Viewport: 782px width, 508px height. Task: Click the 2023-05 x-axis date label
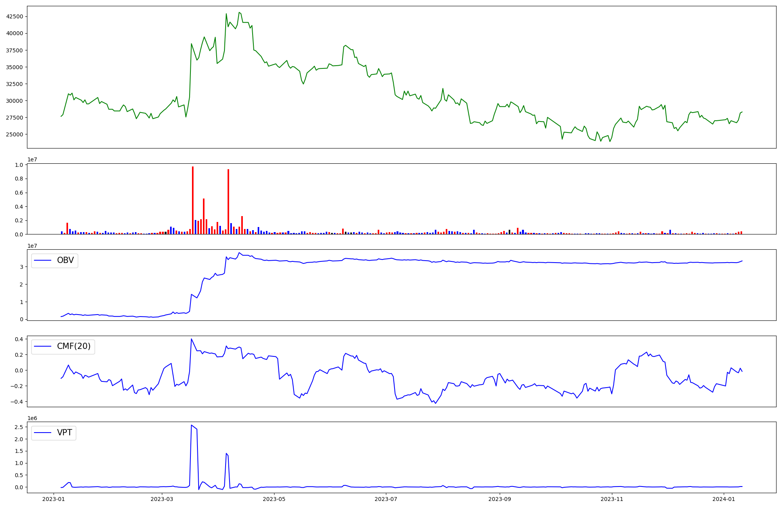pyautogui.click(x=274, y=499)
